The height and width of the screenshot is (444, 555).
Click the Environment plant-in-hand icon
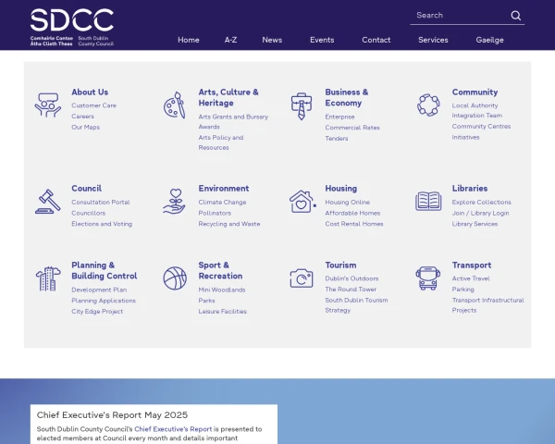(x=175, y=201)
